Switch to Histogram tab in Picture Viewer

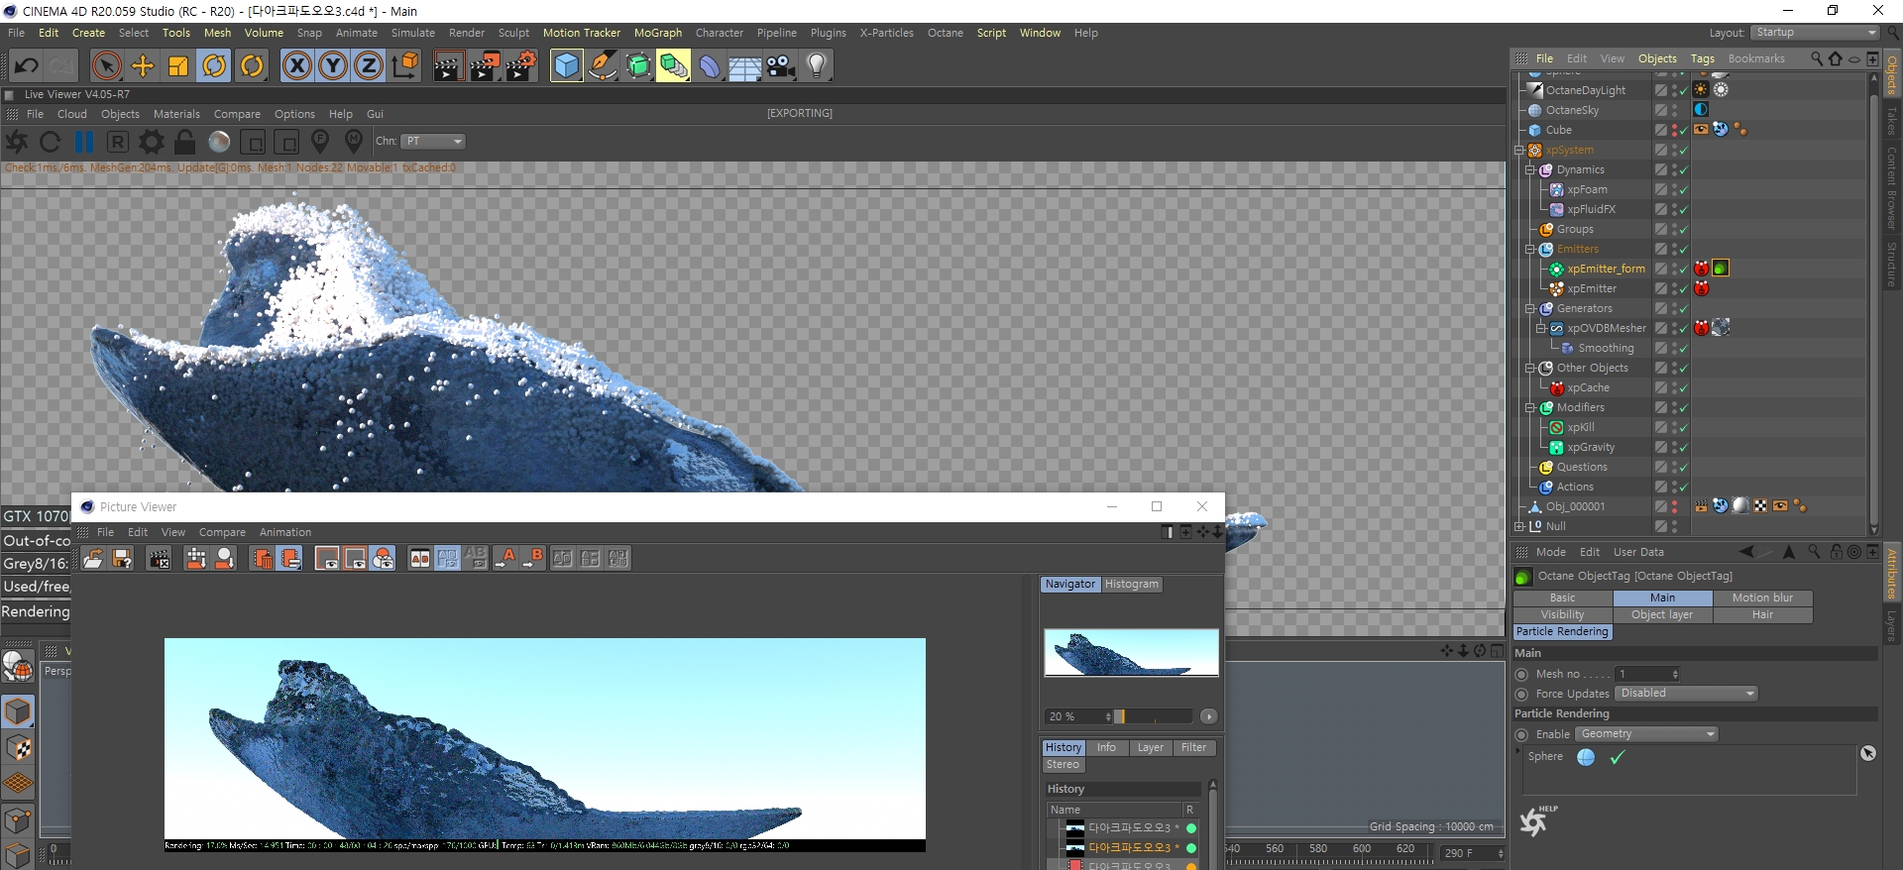pos(1131,585)
